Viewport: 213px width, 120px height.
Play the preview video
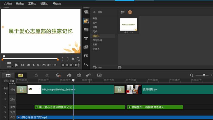[x=17, y=65]
